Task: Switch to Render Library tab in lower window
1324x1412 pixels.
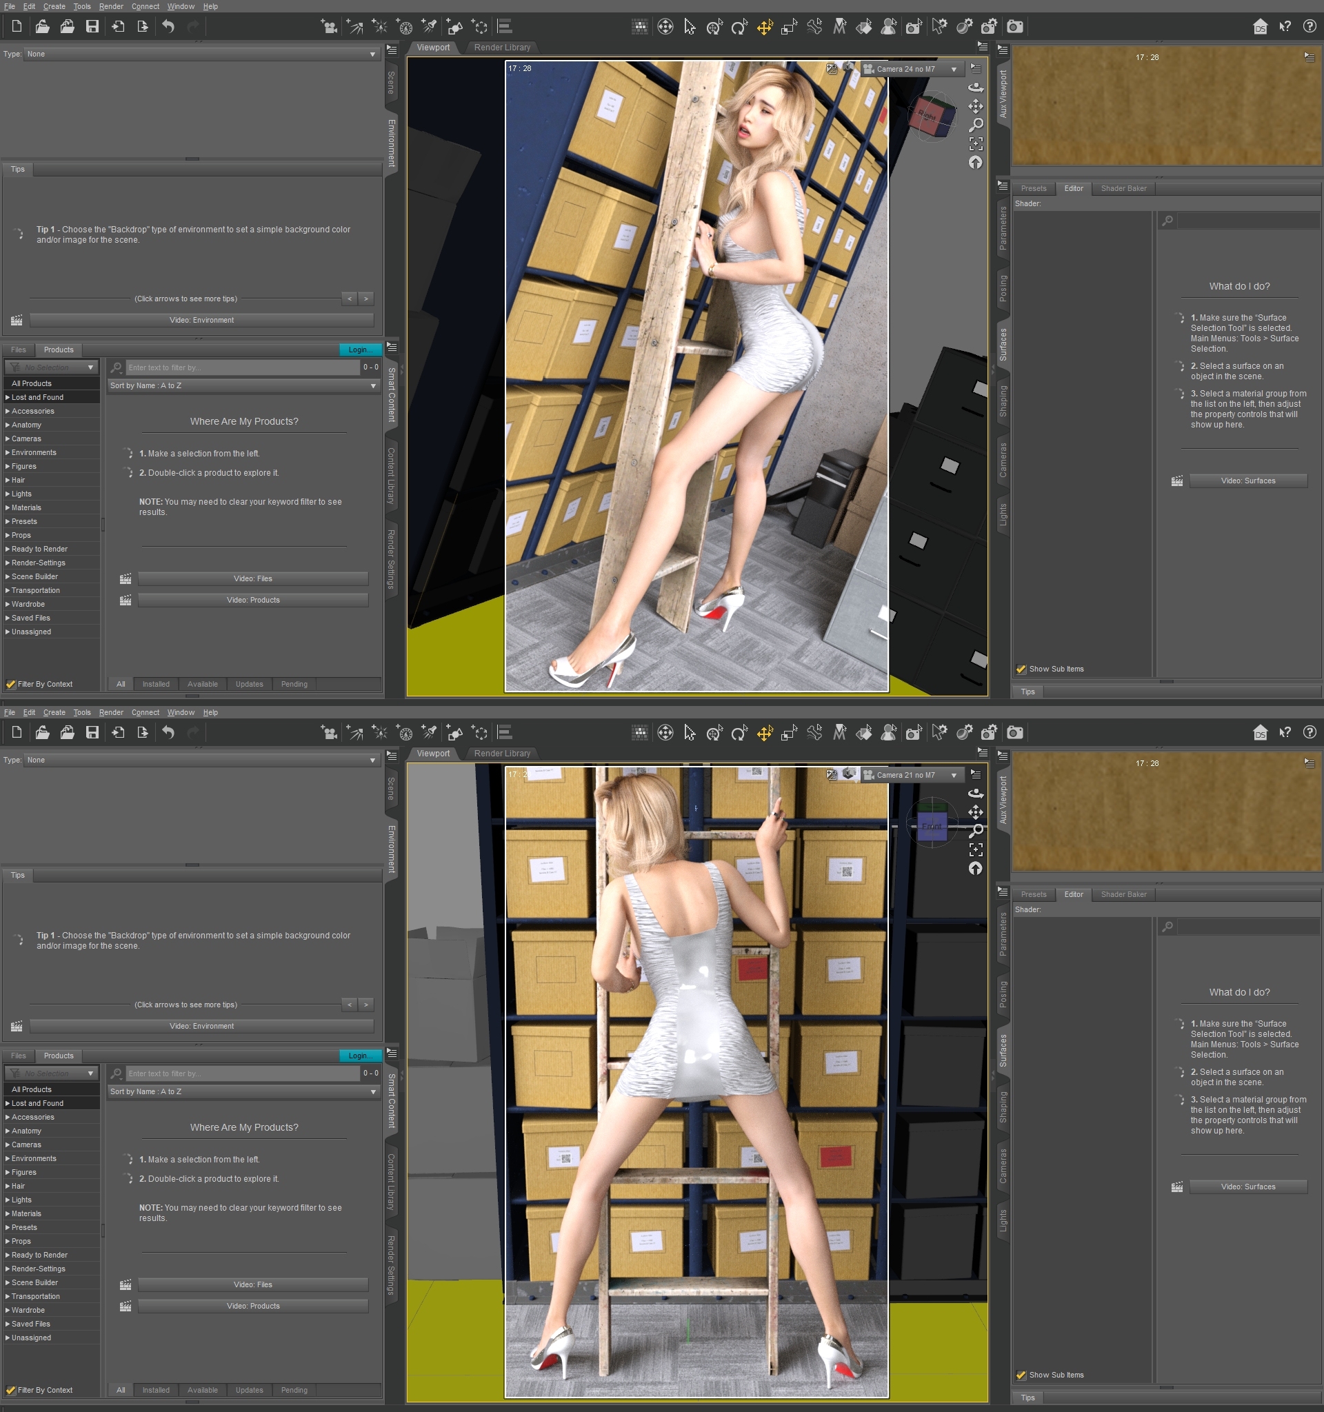Action: [x=501, y=754]
